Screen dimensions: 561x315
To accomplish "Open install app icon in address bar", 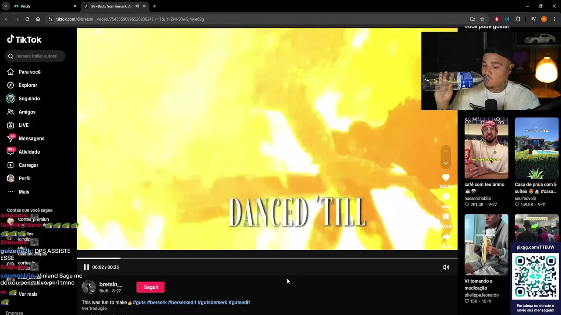I will pyautogui.click(x=472, y=19).
